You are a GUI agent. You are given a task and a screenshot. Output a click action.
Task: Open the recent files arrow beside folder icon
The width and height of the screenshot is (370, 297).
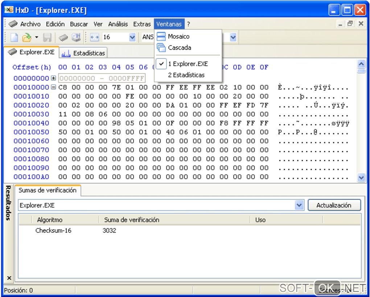click(x=36, y=37)
